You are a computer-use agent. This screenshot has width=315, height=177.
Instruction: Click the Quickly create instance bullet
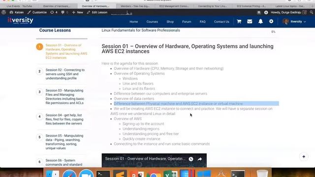point(141,139)
